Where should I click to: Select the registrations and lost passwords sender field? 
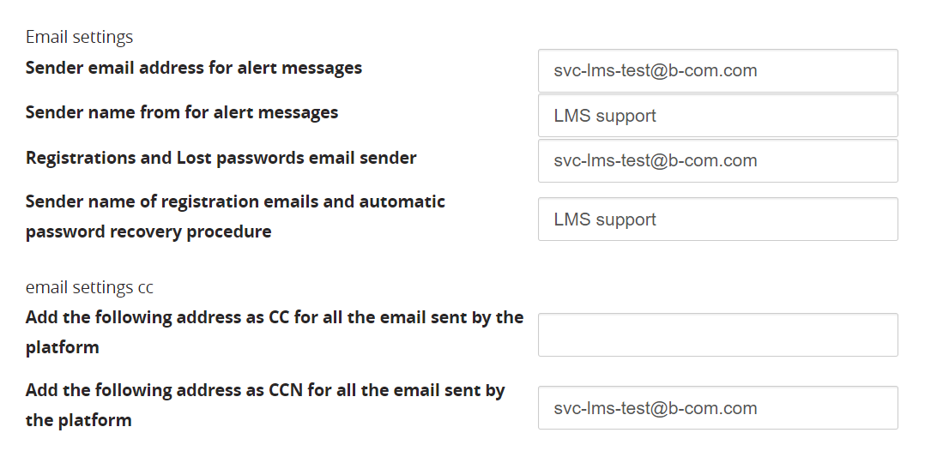point(717,160)
